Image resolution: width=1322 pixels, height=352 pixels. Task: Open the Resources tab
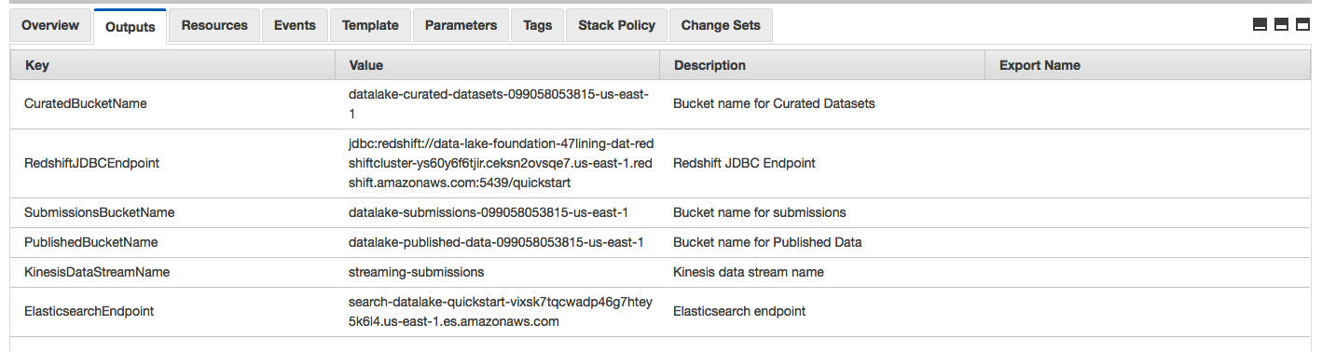(214, 25)
